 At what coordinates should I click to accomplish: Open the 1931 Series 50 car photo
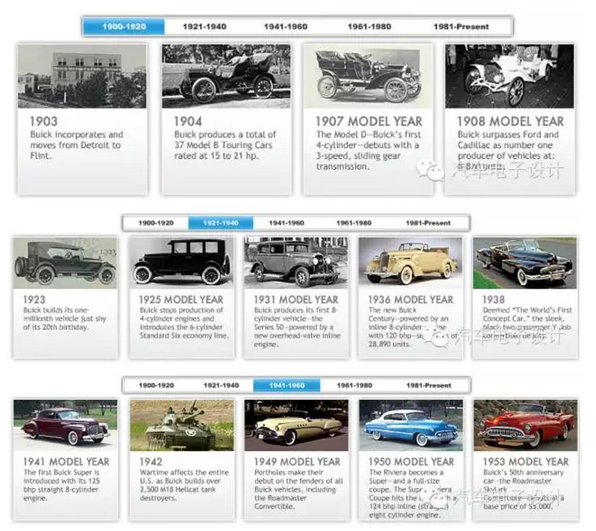click(x=296, y=263)
